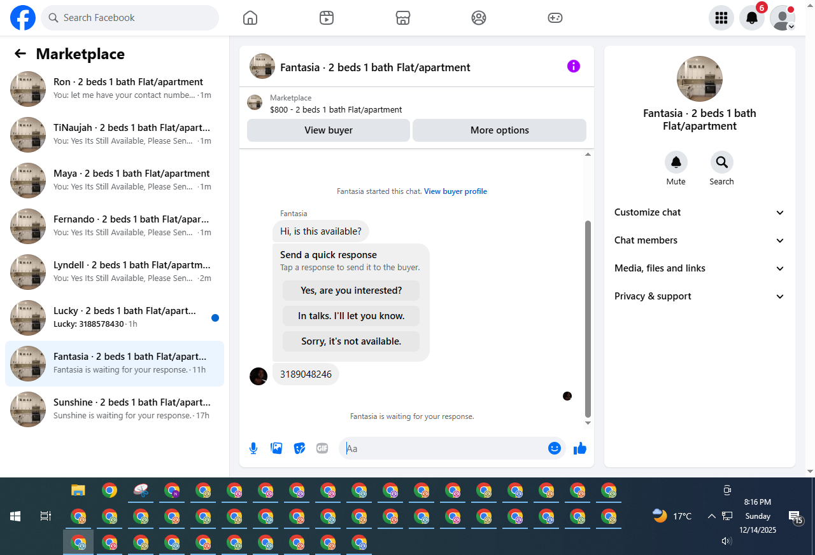
Task: Open Fernando conversation in chat list
Action: coord(115,226)
